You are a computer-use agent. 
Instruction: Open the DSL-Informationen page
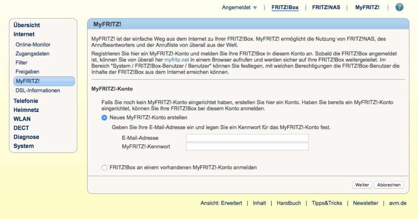tap(37, 90)
